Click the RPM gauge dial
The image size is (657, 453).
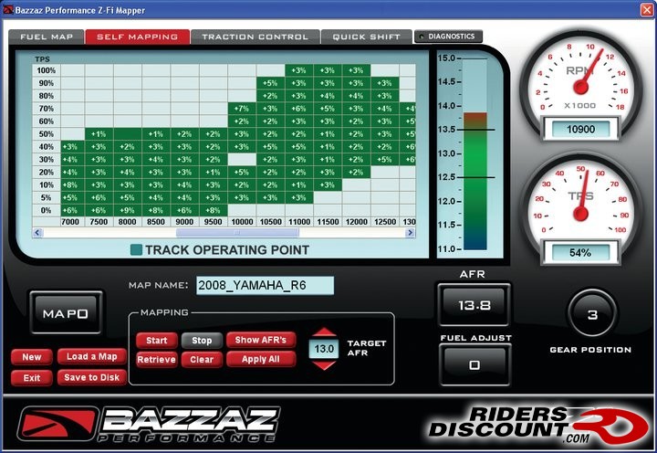(x=579, y=85)
